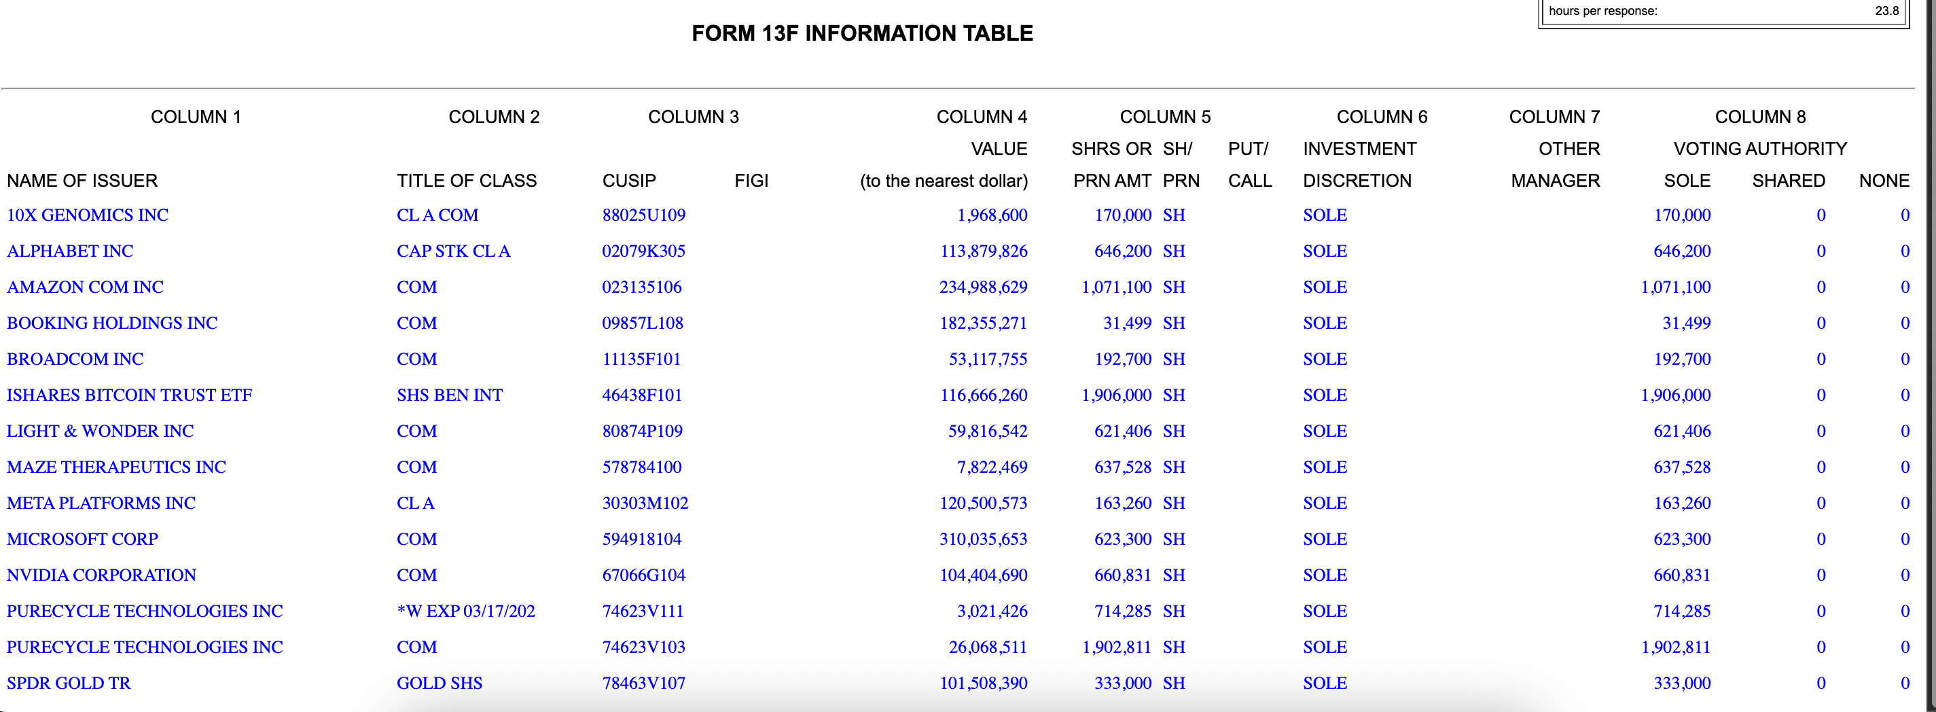Viewport: 1936px width, 712px height.
Task: Click SOLE voting authority 1,902,811
Action: click(x=1676, y=647)
